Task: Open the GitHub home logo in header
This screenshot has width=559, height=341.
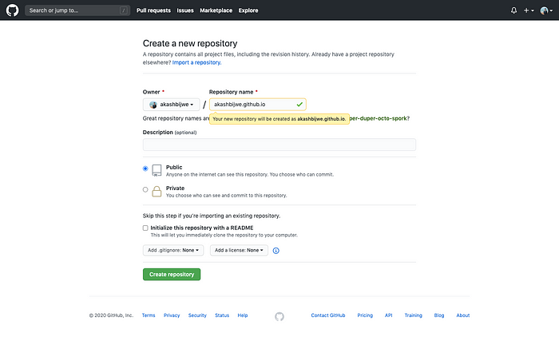Action: click(12, 10)
